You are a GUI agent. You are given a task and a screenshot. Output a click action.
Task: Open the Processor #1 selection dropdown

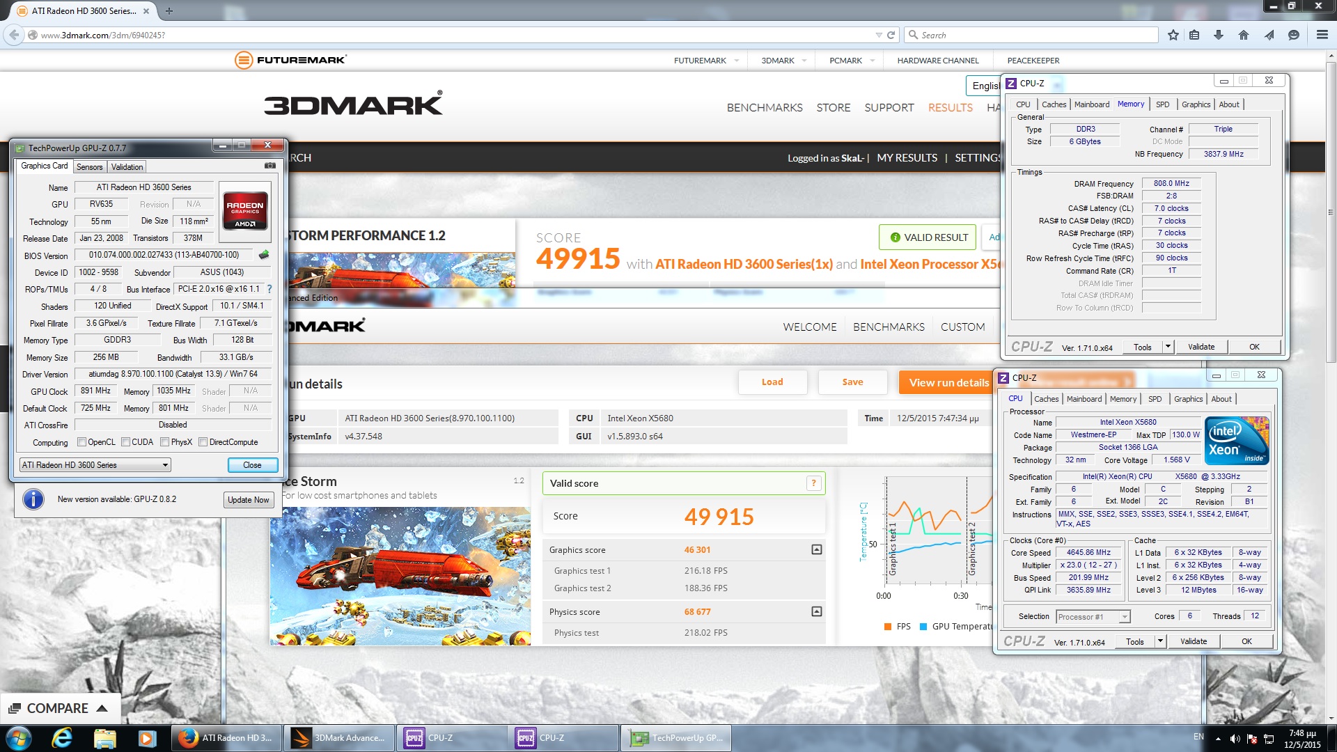coord(1093,616)
